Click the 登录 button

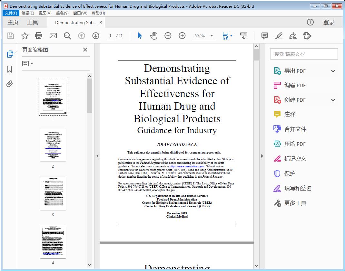click(329, 22)
